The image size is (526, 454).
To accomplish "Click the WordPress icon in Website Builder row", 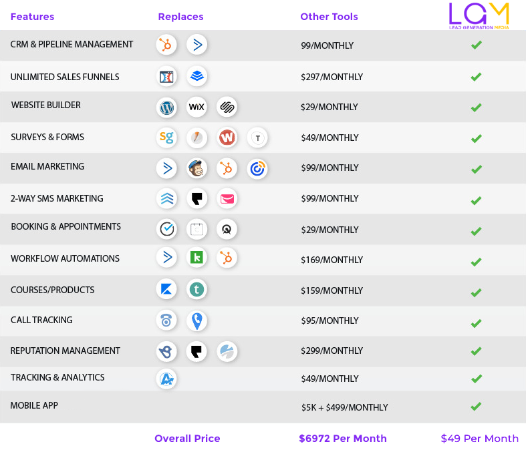I will coord(166,107).
